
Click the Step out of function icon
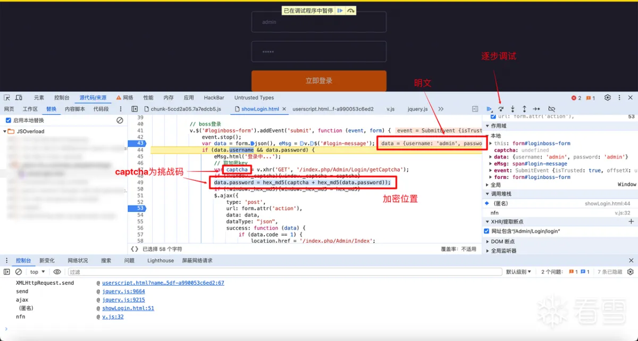pos(524,109)
